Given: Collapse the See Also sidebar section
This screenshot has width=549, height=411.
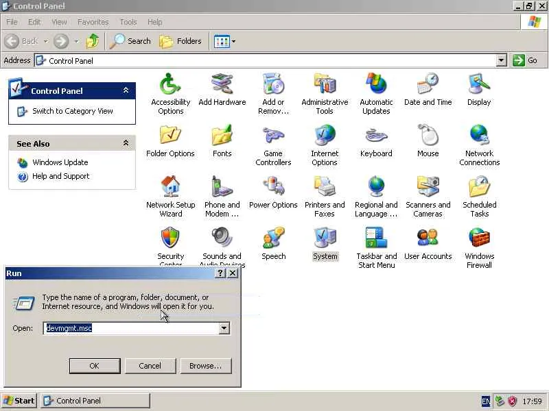Looking at the screenshot, I should point(126,143).
